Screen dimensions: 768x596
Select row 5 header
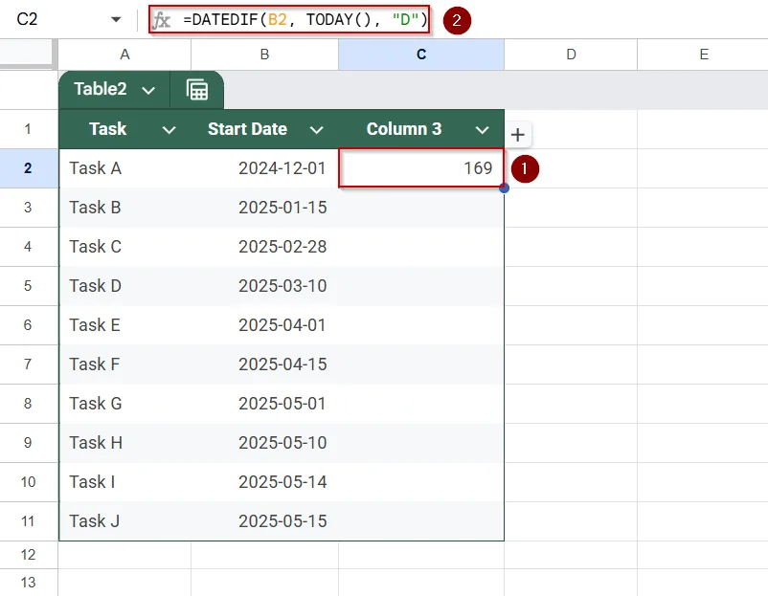click(29, 286)
